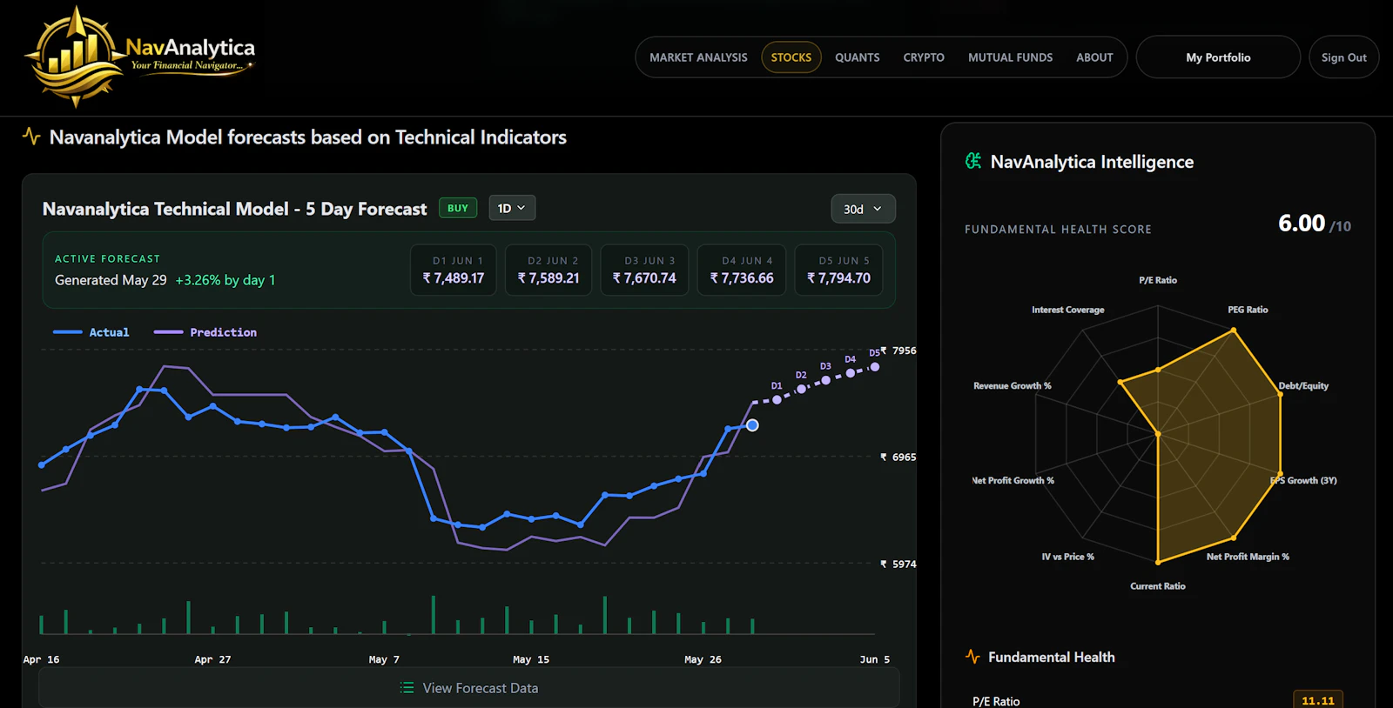Image resolution: width=1393 pixels, height=708 pixels.
Task: Click the latest actual price marker circle
Action: click(752, 425)
